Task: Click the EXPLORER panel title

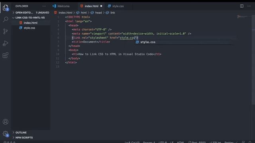Action: coord(22,6)
